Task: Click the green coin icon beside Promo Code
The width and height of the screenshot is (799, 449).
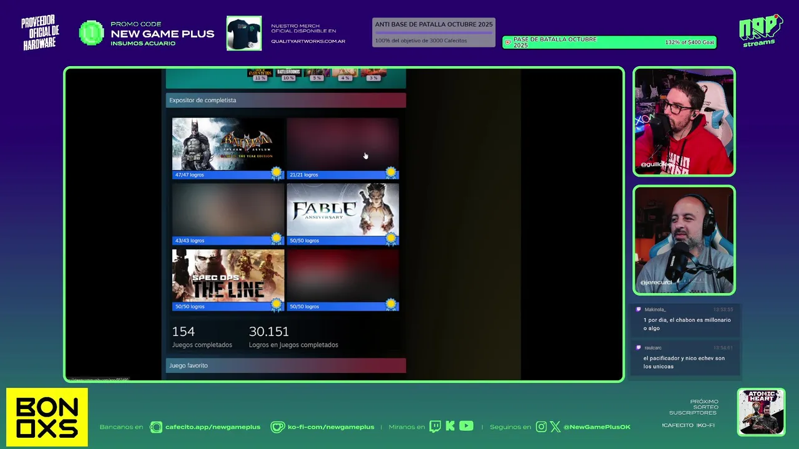Action: coord(92,33)
